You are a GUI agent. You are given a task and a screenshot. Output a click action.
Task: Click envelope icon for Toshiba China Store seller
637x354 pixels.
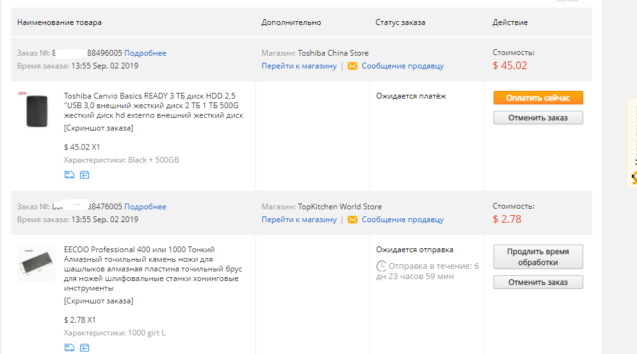click(353, 66)
